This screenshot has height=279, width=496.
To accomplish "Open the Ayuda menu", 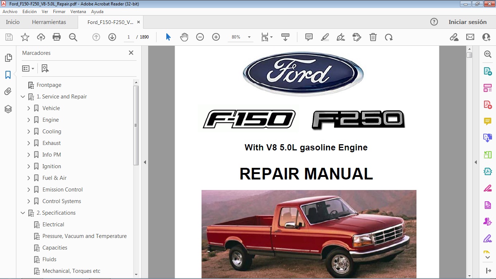I will (97, 12).
